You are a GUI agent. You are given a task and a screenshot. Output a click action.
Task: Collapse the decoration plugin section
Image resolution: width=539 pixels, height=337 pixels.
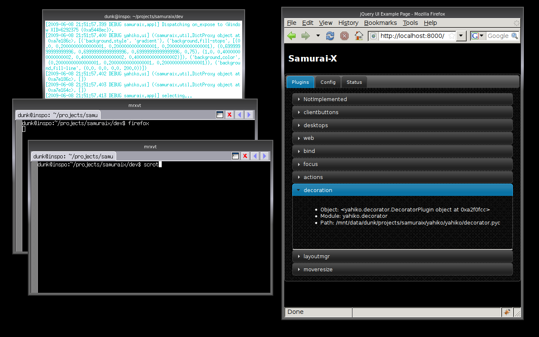pos(402,190)
